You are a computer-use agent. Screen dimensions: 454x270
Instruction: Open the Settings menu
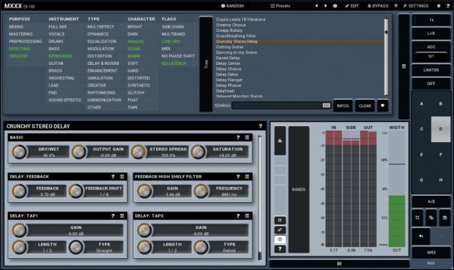coord(415,6)
